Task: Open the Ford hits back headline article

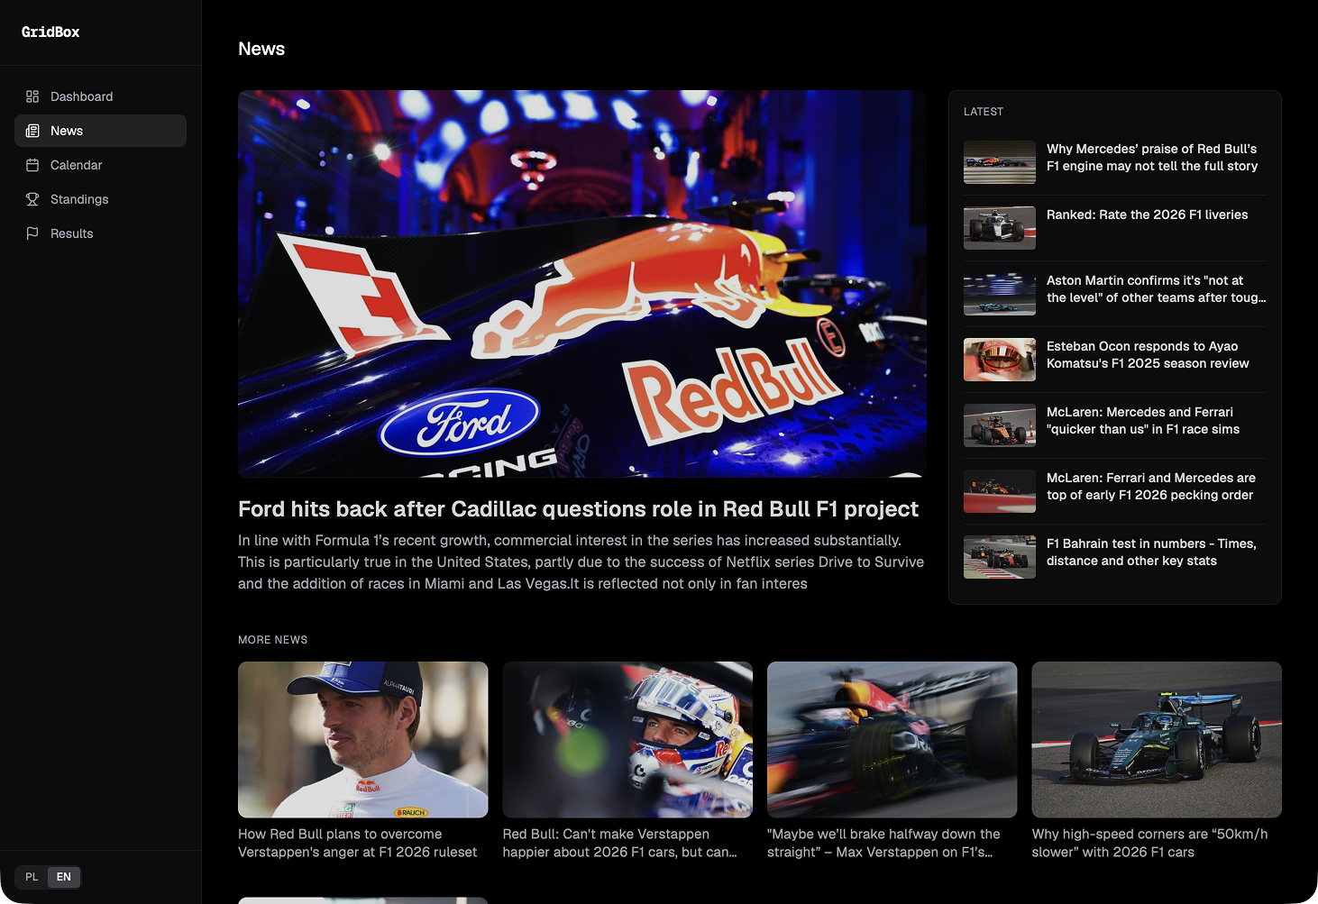Action: 578,508
